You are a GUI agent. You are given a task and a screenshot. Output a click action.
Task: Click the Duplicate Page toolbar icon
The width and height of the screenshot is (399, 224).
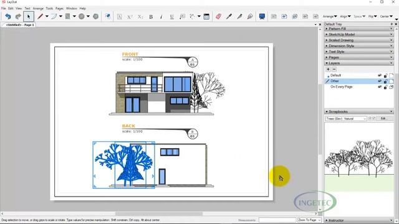295,17
